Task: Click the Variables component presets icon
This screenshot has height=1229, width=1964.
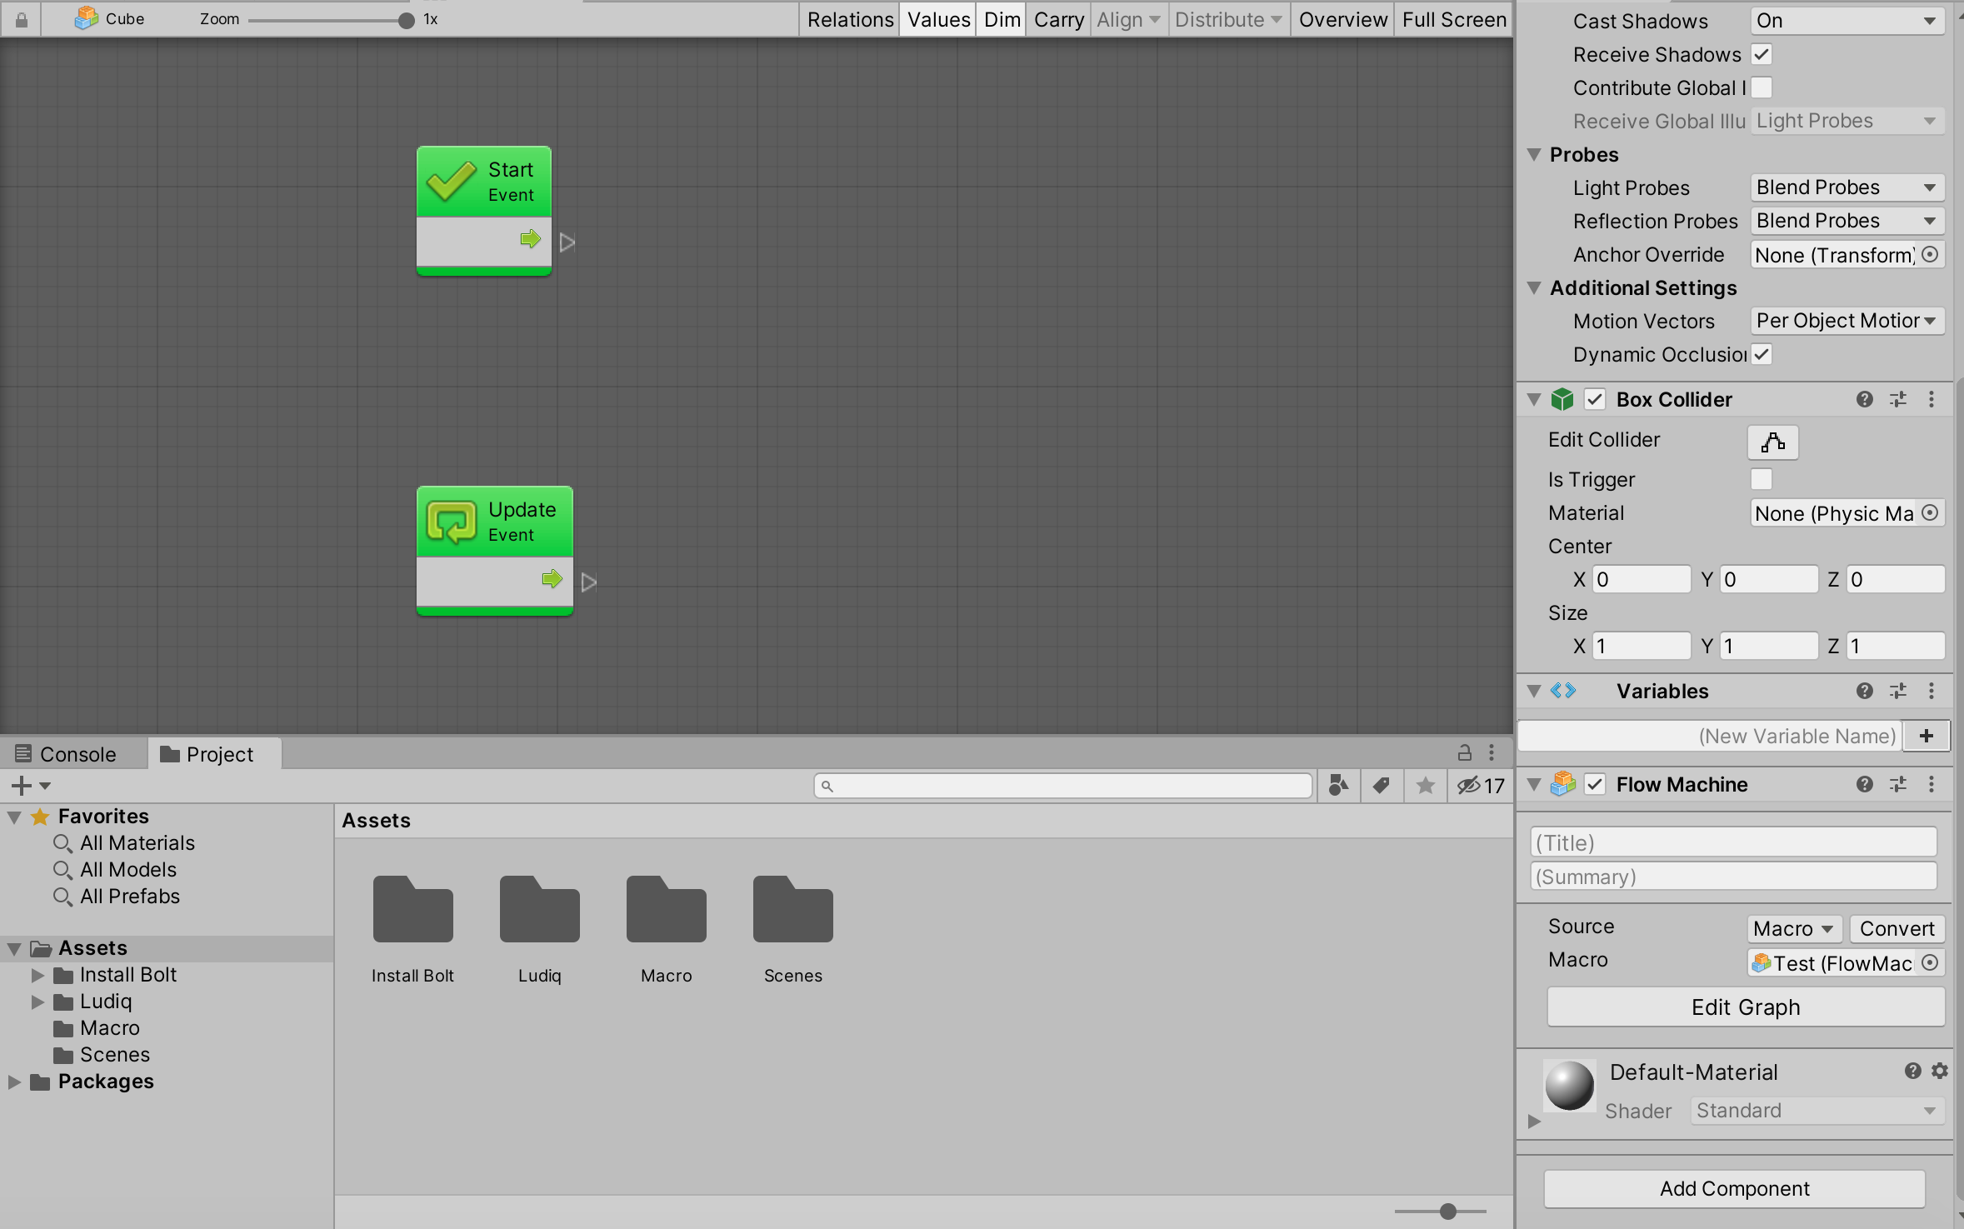Action: click(x=1899, y=691)
